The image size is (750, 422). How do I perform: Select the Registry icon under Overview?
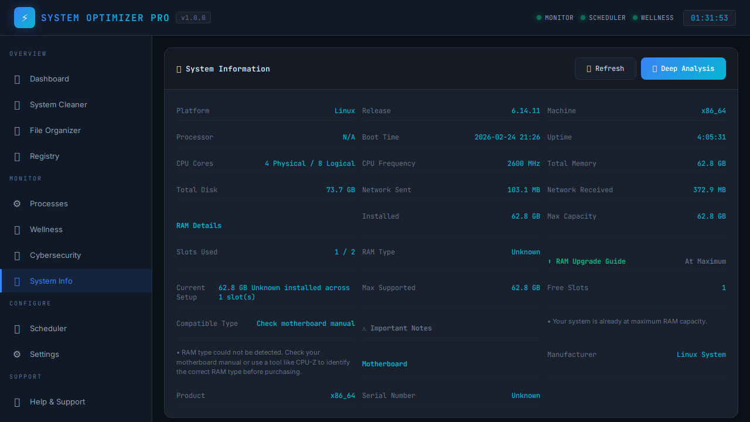[x=17, y=156]
